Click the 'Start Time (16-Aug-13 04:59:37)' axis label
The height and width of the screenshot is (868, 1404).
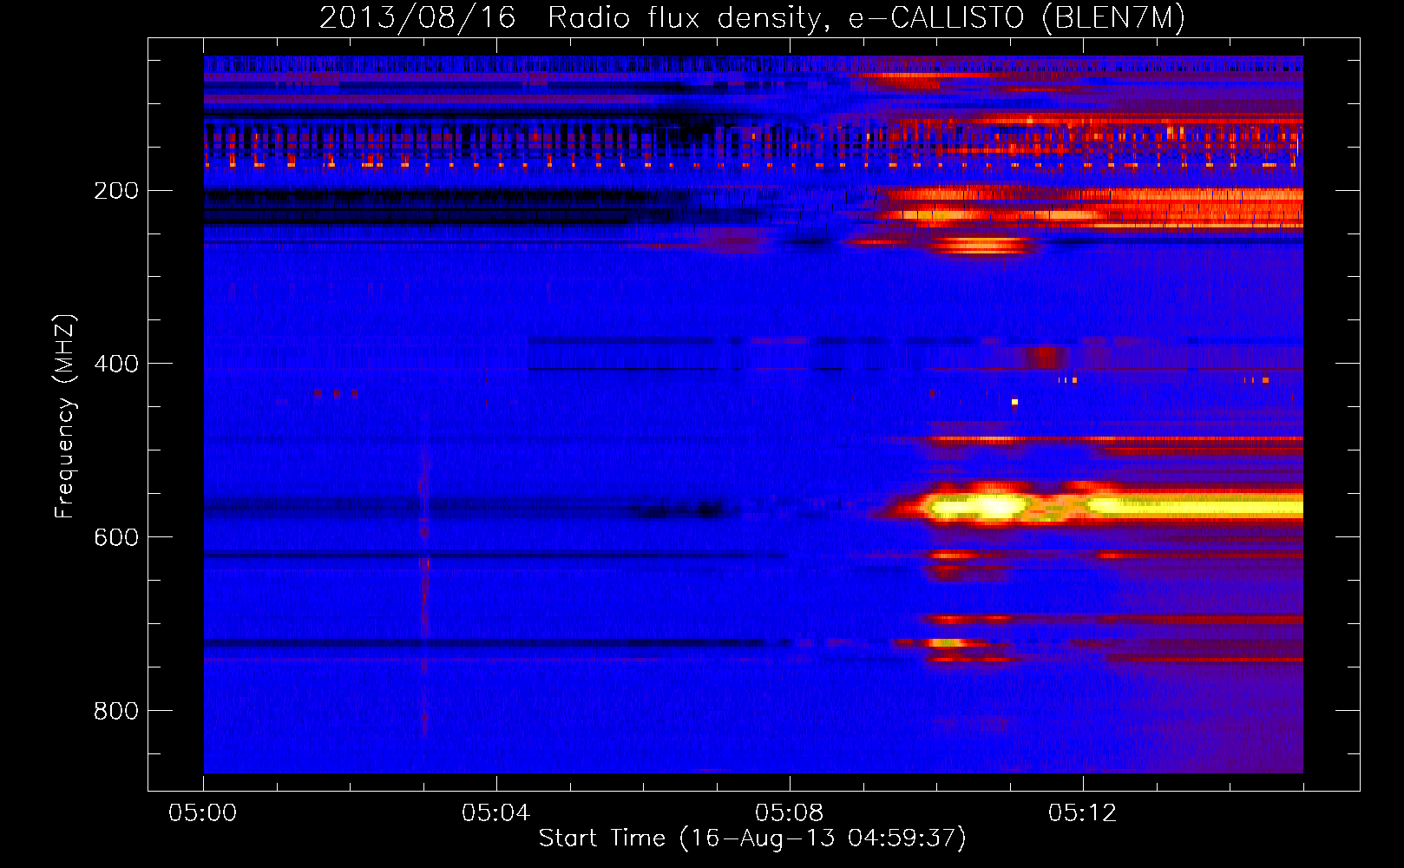(x=752, y=838)
